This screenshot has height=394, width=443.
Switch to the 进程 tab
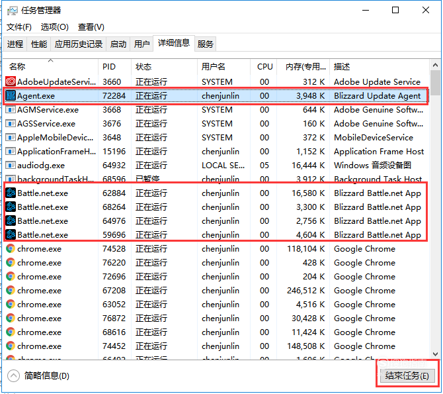coord(15,44)
